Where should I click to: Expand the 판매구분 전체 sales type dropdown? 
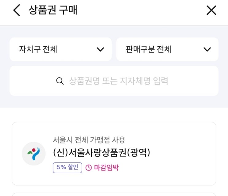[167, 49]
